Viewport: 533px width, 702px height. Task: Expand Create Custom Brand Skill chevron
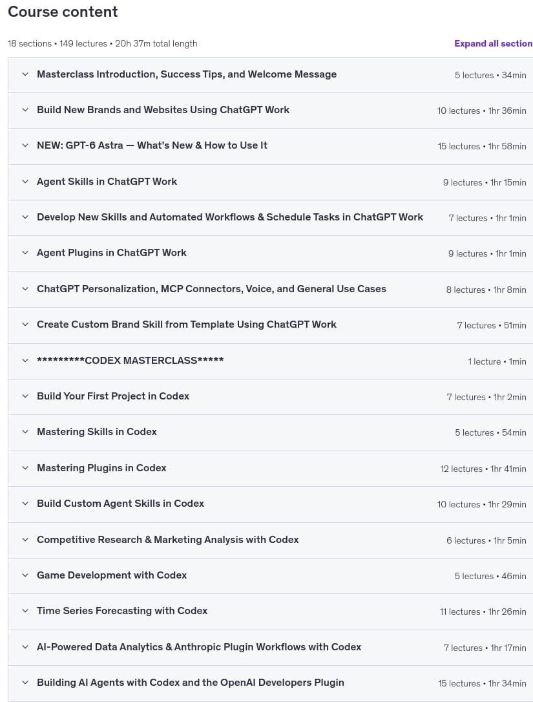(x=25, y=324)
